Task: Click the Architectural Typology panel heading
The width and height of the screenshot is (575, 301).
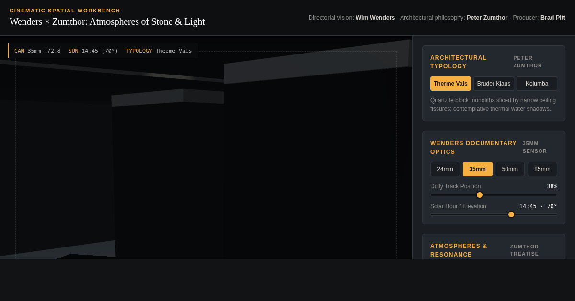Action: [x=459, y=62]
